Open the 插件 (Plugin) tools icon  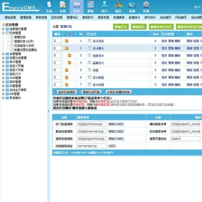click(x=118, y=4)
